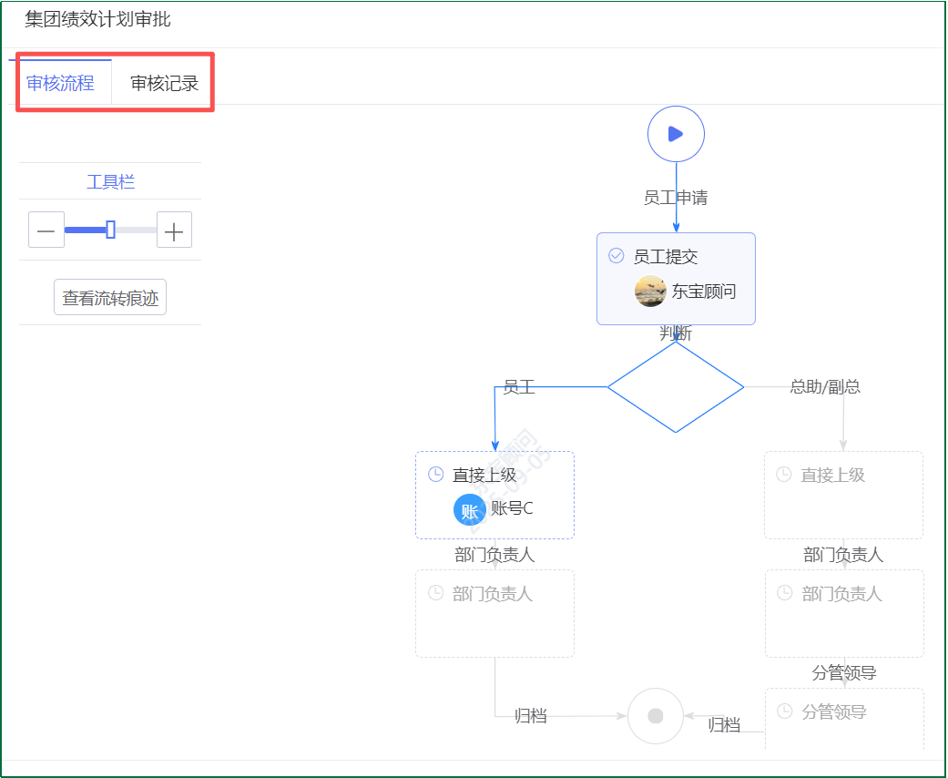
Task: Open the 审核记录 tab
Action: coord(164,84)
